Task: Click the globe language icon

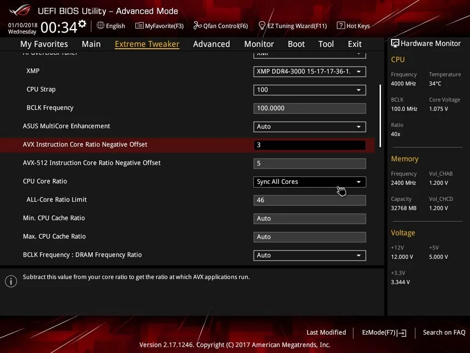Action: (101, 26)
